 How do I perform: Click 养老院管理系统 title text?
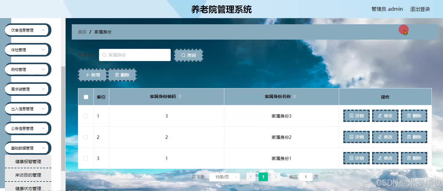[x=221, y=10]
